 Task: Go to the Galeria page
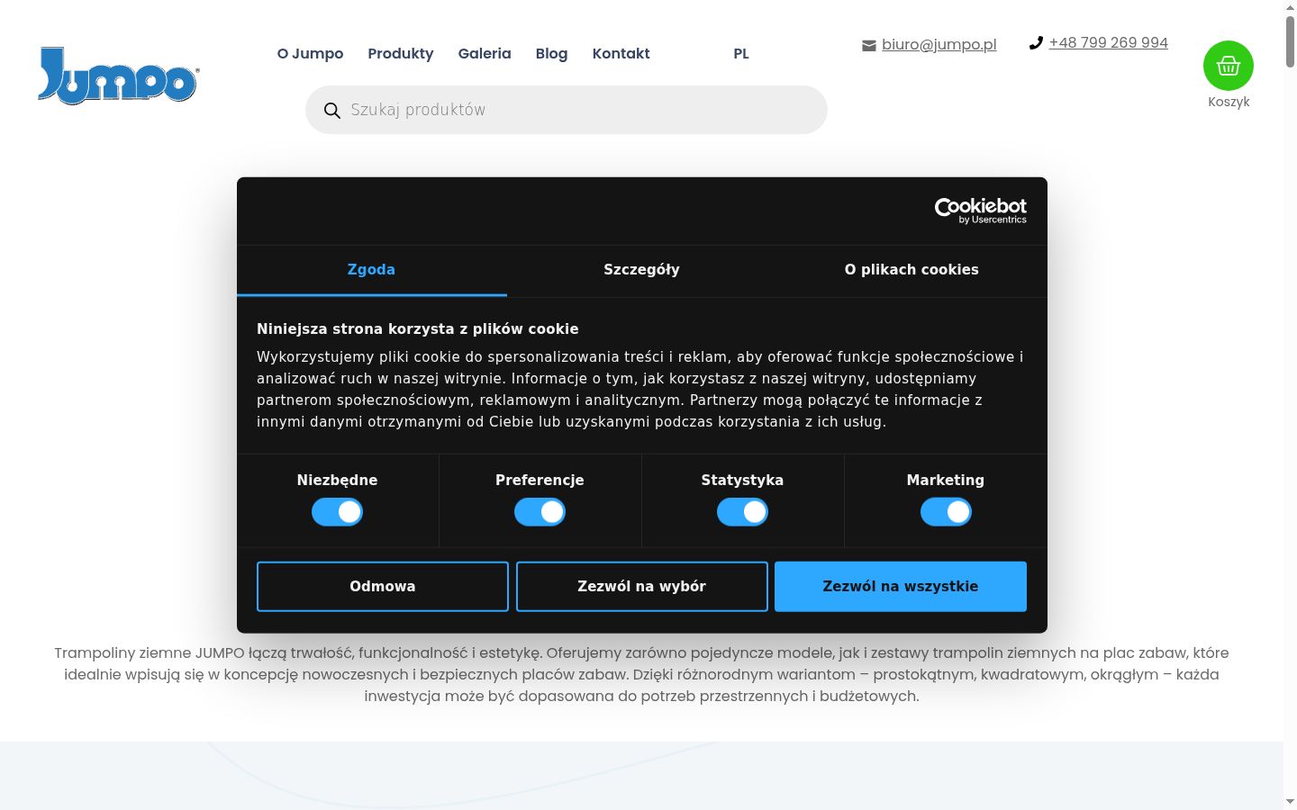(485, 54)
